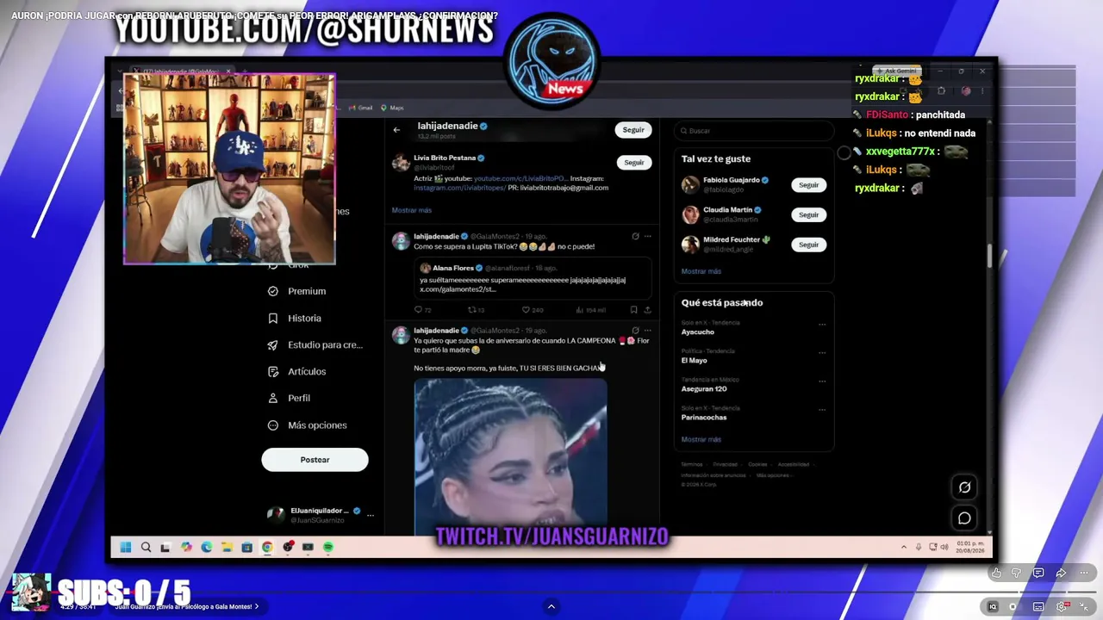This screenshot has width=1103, height=620.
Task: Open options for the Aseguran 120 trend
Action: click(822, 381)
